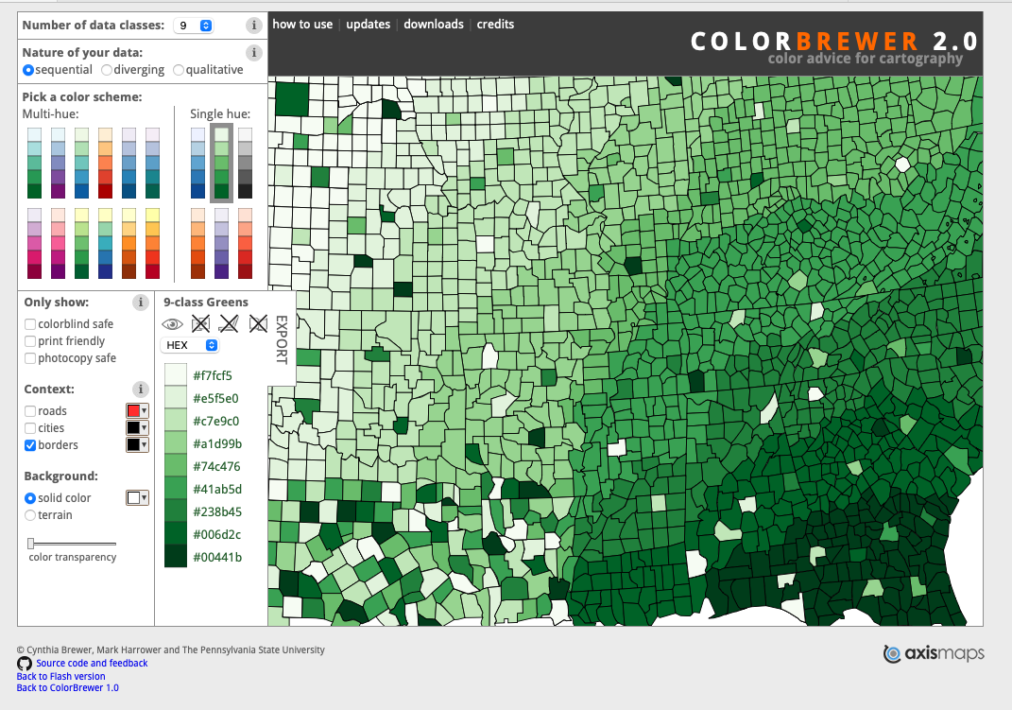Click the info icon beside Number of data classes
1012x710 pixels.
(253, 26)
